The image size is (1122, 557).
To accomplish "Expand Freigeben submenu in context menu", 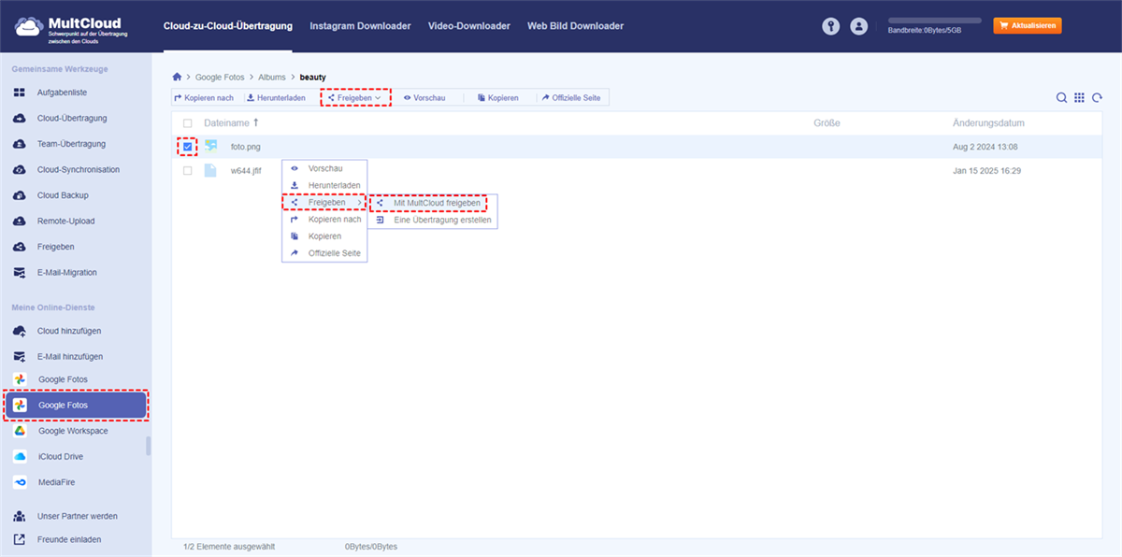I will [x=324, y=202].
